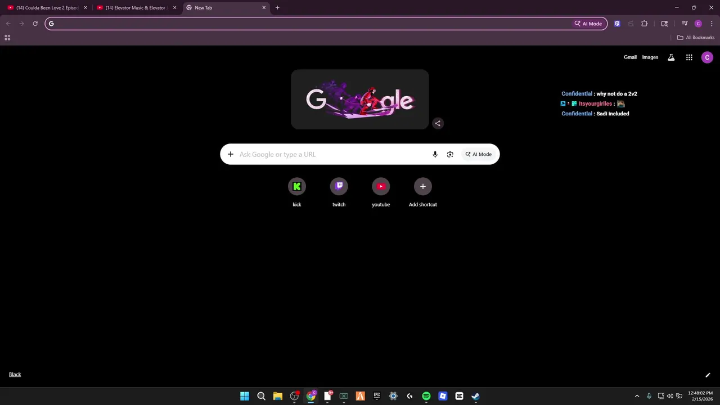Open CapCut from taskbar
The height and width of the screenshot is (405, 720).
[x=459, y=396]
